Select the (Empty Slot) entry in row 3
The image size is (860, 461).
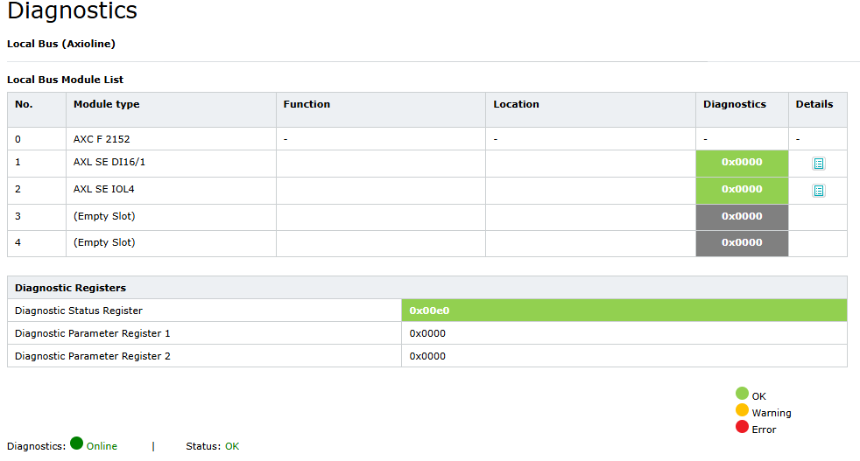tap(104, 216)
